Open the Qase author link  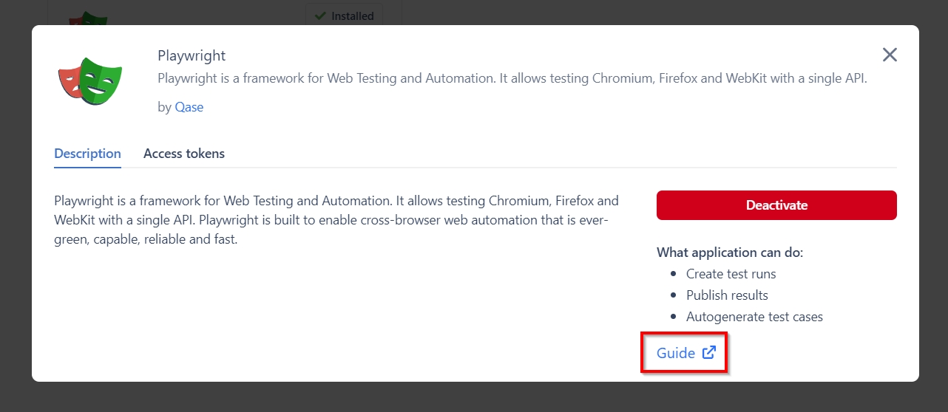tap(189, 107)
